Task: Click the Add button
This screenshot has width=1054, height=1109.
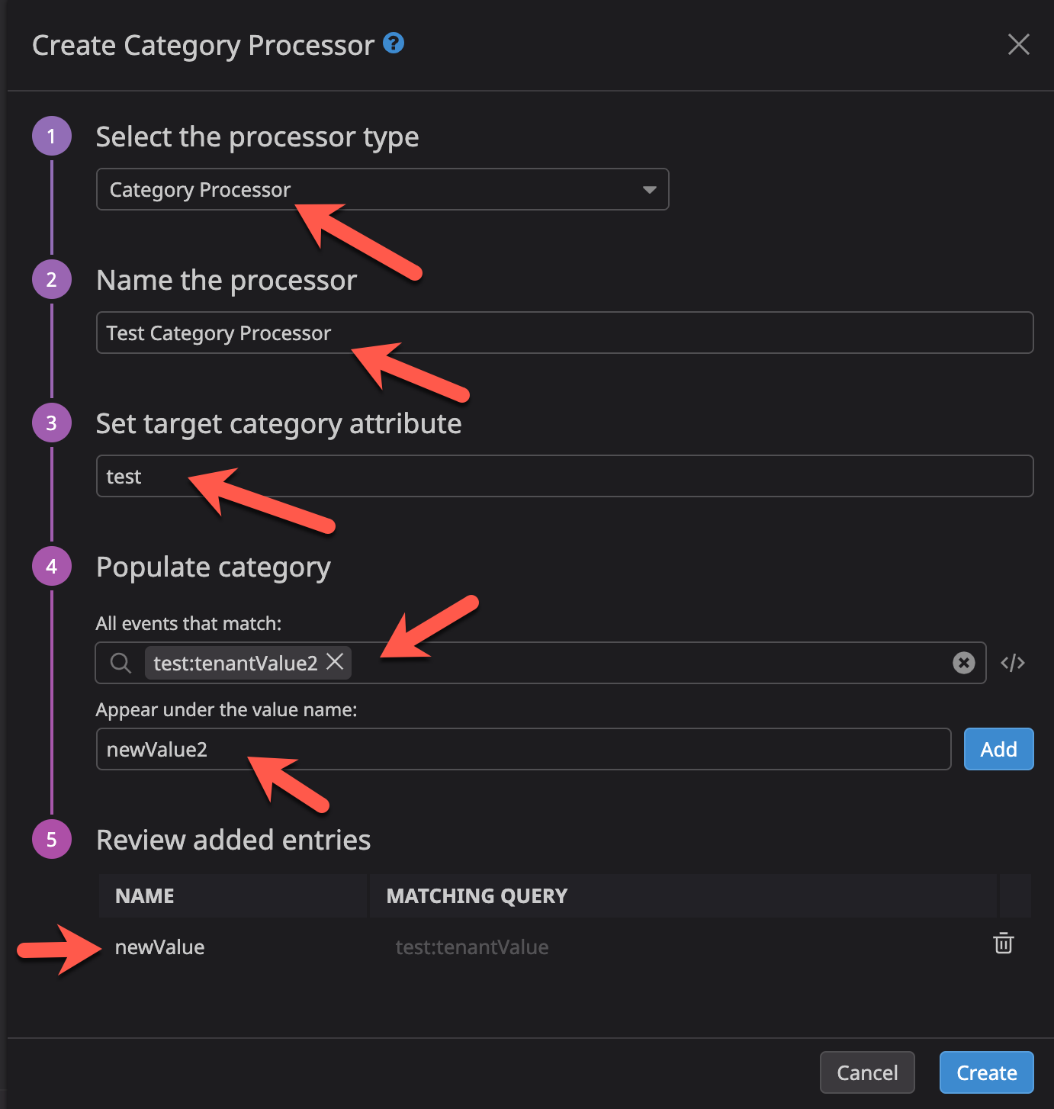Action: [998, 749]
